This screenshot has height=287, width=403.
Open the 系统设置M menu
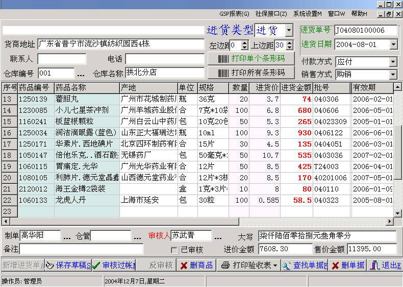(307, 14)
